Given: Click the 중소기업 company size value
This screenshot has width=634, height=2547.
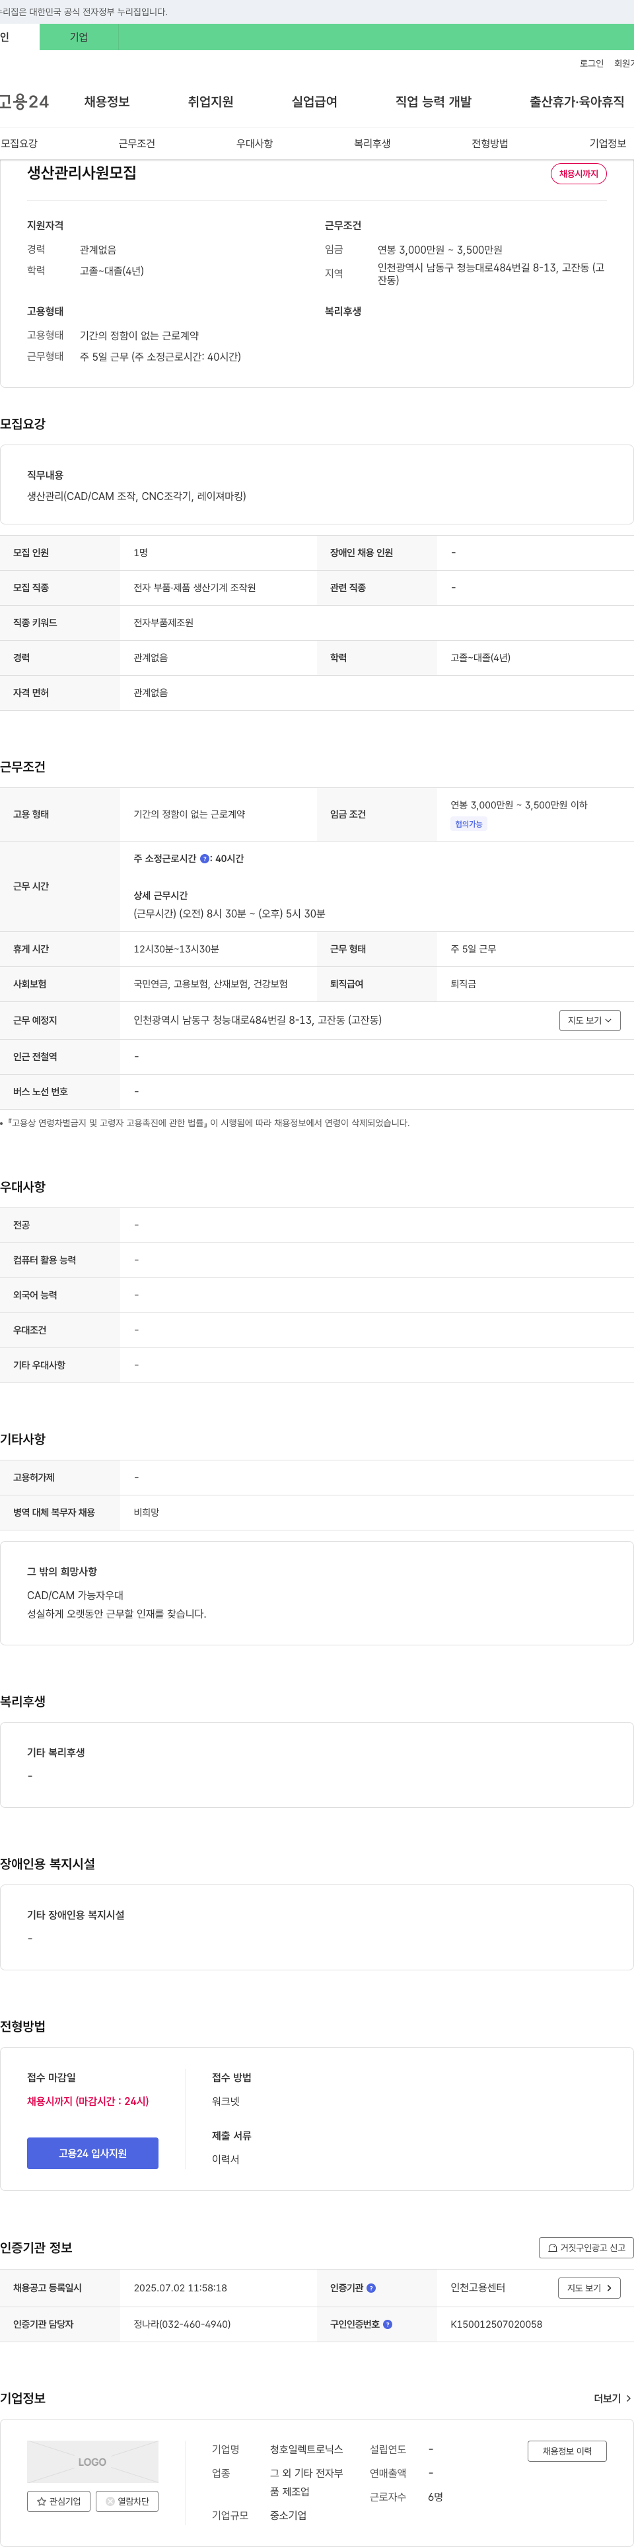Looking at the screenshot, I should click(x=288, y=2515).
